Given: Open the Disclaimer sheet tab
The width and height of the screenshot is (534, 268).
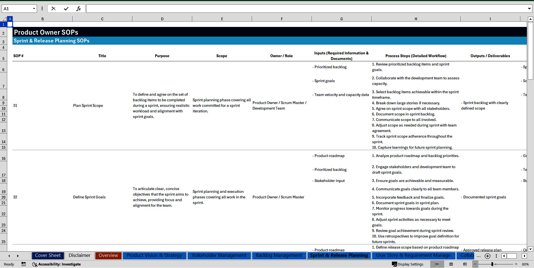Looking at the screenshot, I should pos(79,256).
